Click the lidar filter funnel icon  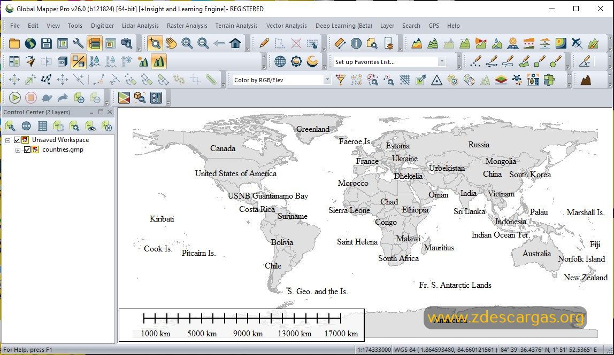click(x=341, y=80)
